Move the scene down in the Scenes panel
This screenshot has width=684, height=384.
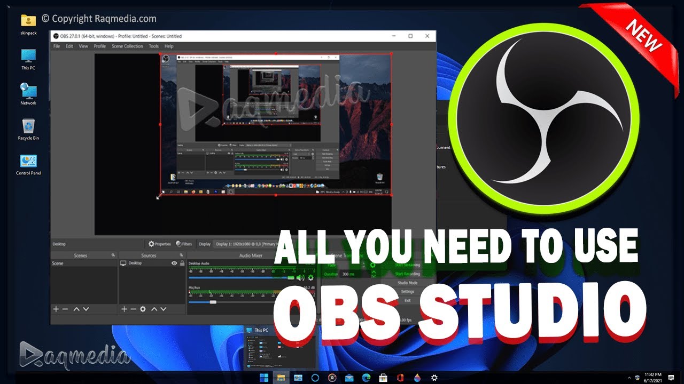coord(86,309)
